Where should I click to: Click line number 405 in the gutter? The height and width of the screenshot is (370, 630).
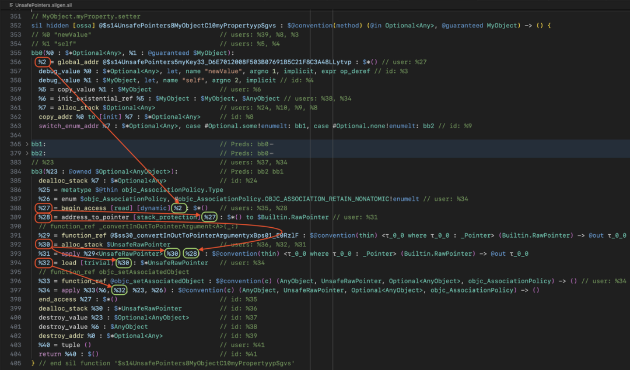(16, 363)
